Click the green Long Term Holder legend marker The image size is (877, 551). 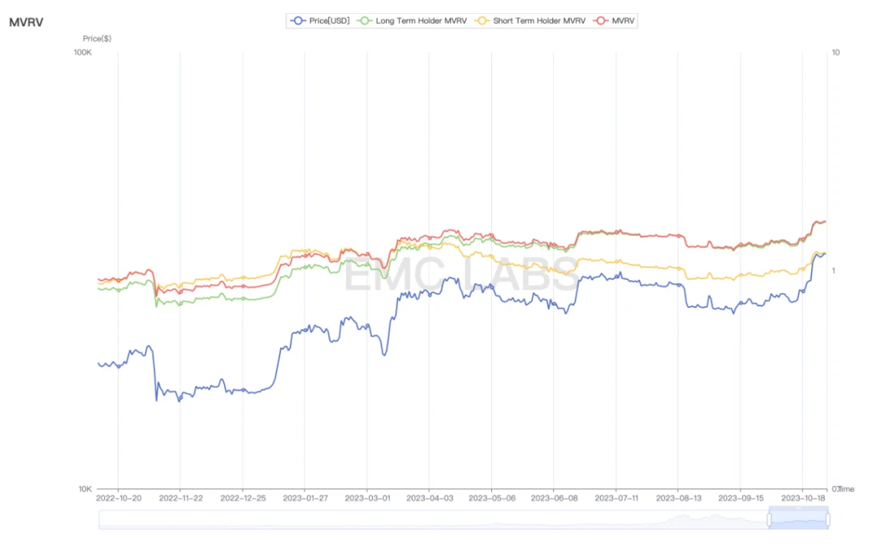365,21
